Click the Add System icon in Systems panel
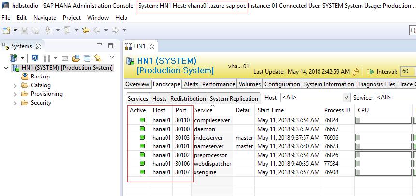 coord(13,58)
